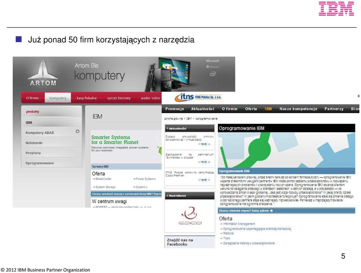Image resolution: width=361 pixels, height=273 pixels.
Task: Select IBM in the produkty sidebar
Action: 52,123
